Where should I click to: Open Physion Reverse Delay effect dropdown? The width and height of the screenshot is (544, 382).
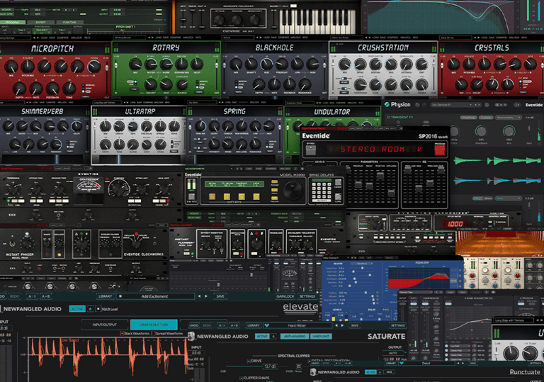509,118
